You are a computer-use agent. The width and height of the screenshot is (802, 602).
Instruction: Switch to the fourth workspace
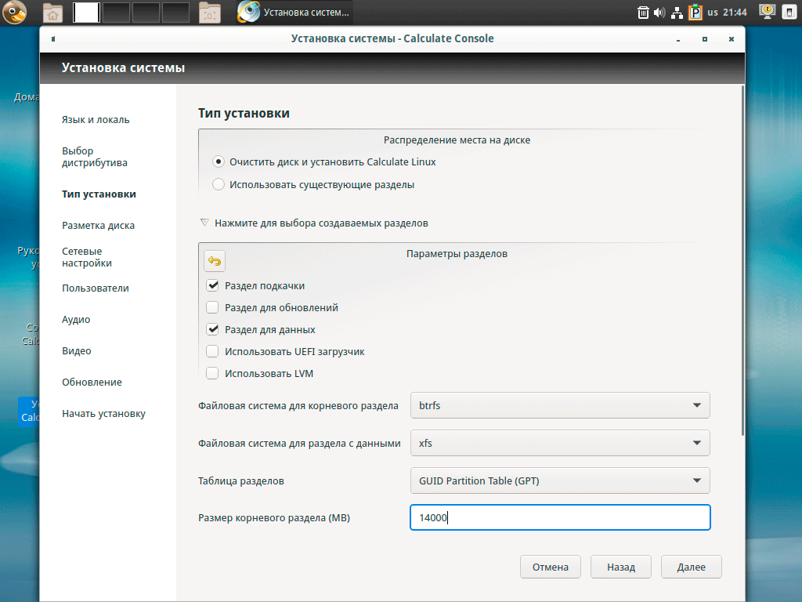tap(175, 13)
